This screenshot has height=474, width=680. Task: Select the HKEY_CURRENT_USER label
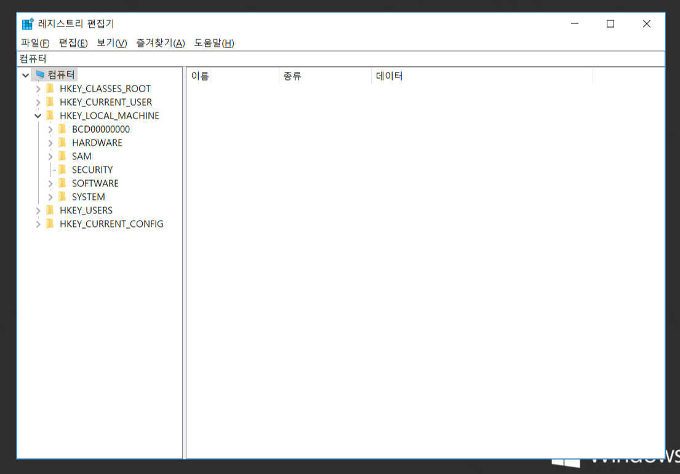106,102
